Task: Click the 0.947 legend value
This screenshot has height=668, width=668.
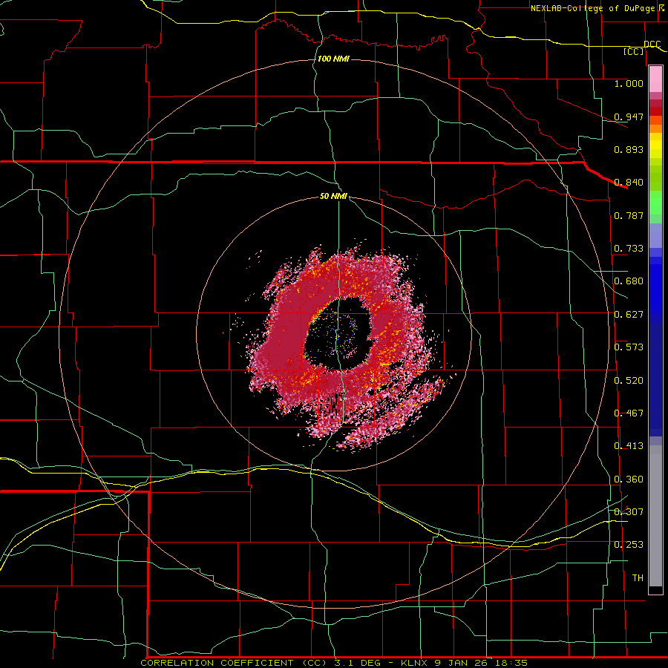Action: tap(629, 117)
